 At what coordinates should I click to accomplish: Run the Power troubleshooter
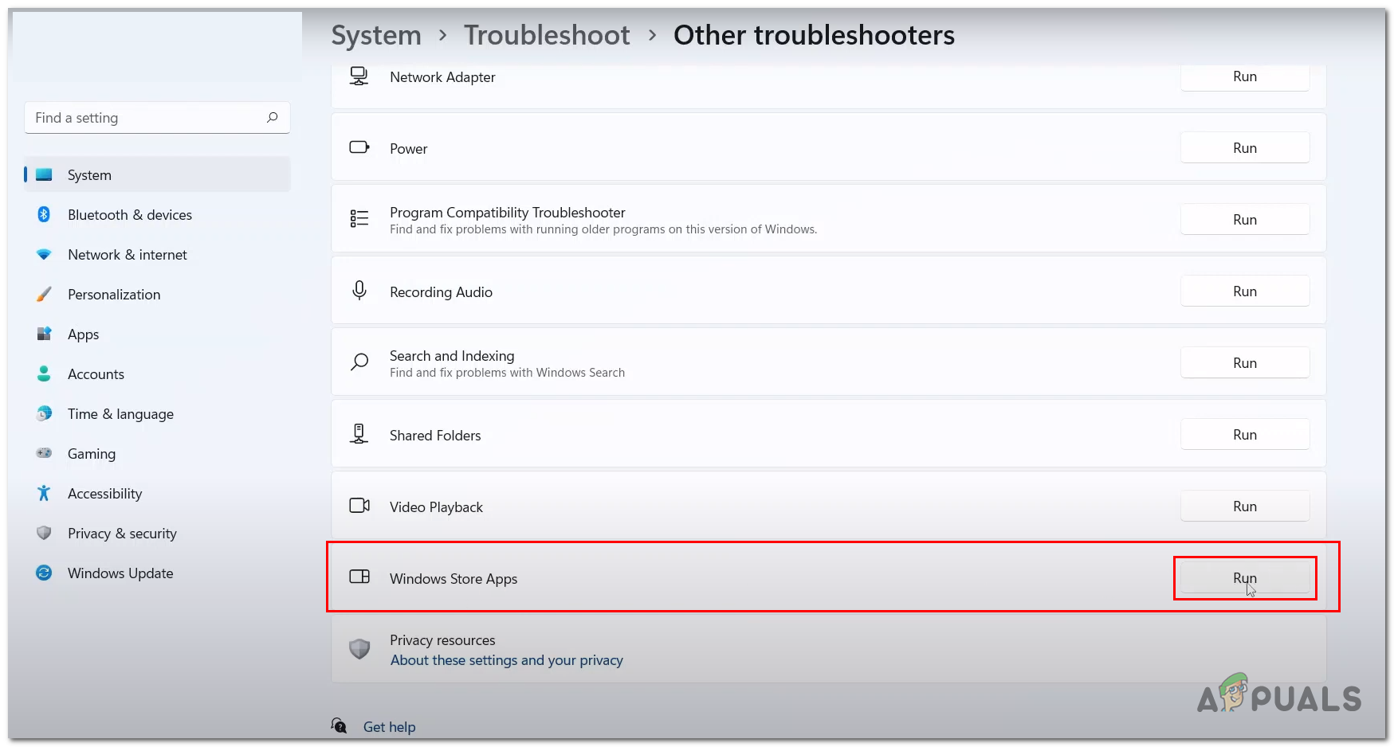pos(1244,148)
